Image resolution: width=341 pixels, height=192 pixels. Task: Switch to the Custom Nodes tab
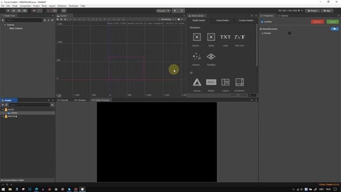246,20
